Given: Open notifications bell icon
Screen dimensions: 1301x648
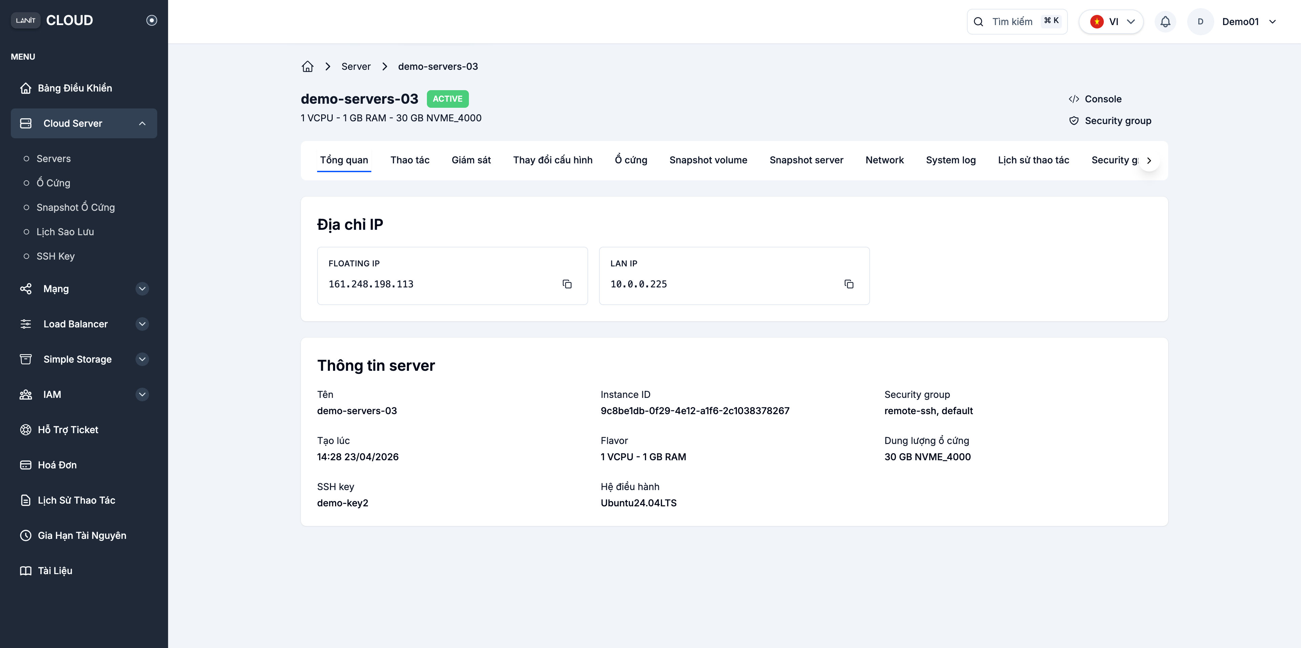Looking at the screenshot, I should point(1165,22).
